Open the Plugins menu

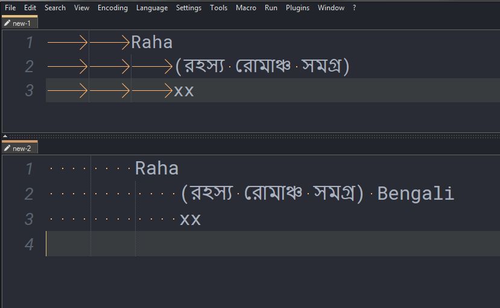(297, 8)
